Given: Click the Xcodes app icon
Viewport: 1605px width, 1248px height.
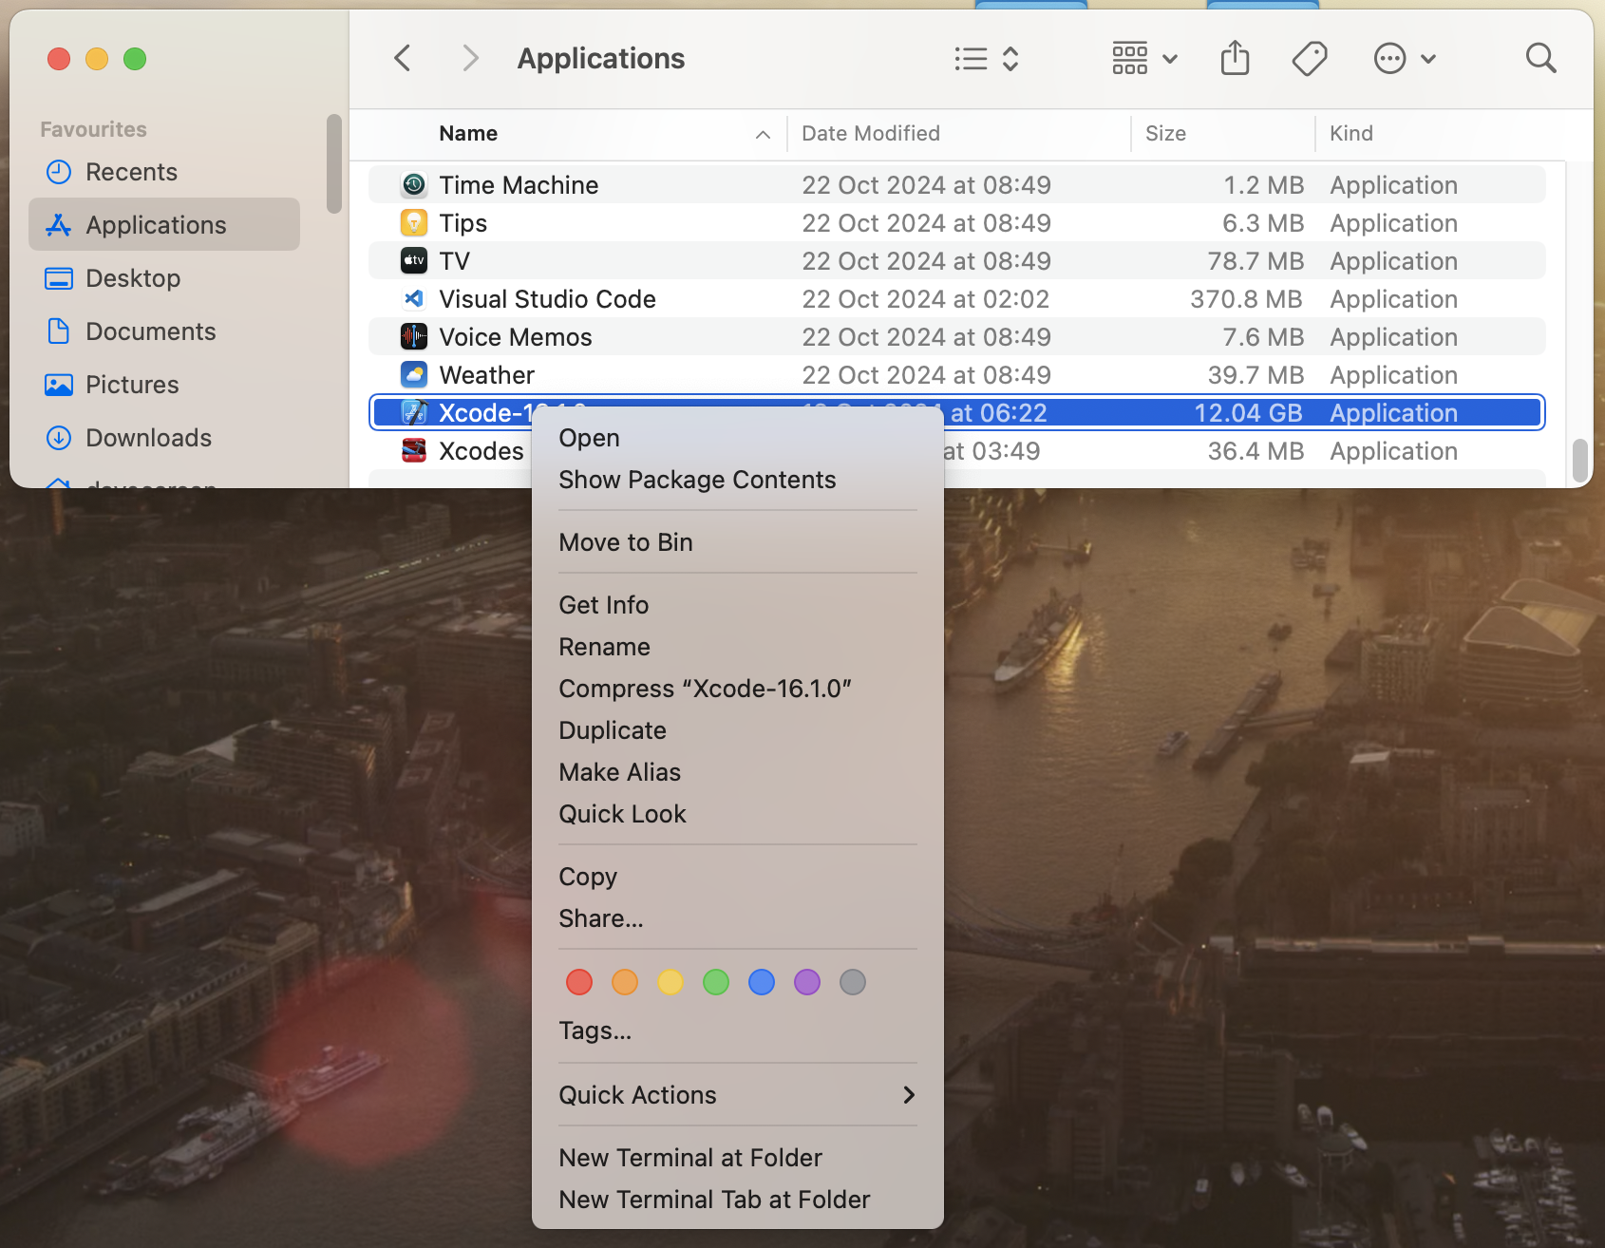Looking at the screenshot, I should (x=414, y=451).
